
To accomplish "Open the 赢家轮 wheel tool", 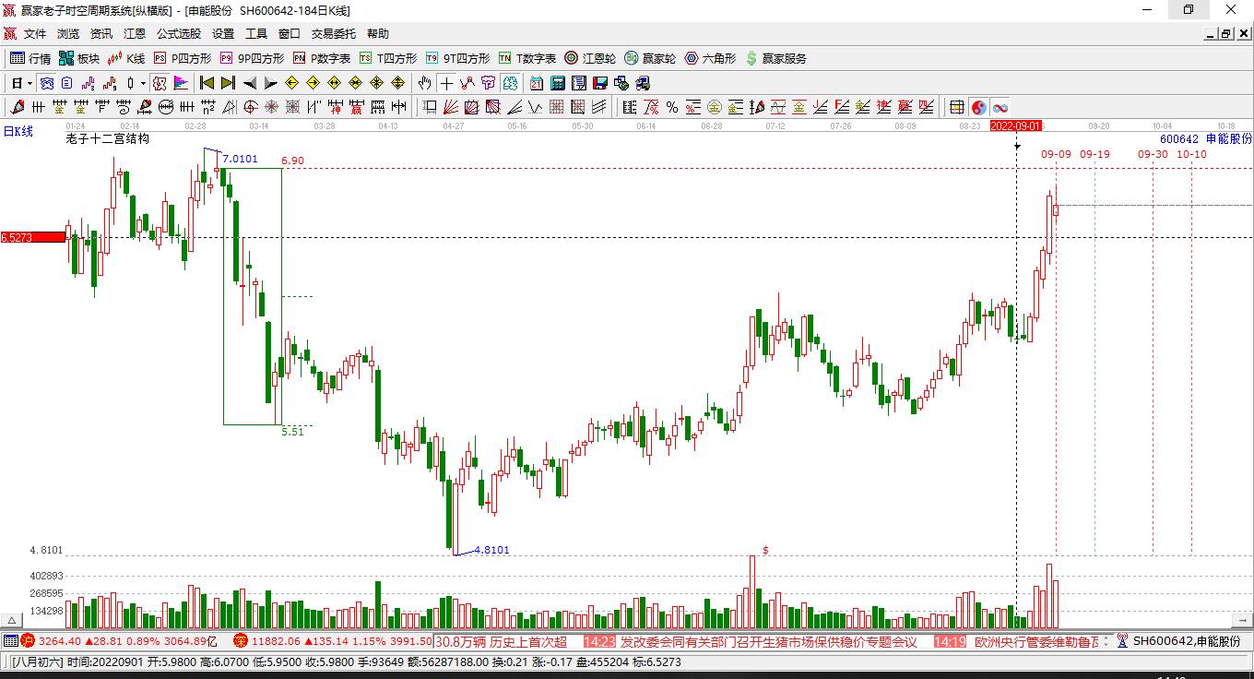I will (x=650, y=58).
